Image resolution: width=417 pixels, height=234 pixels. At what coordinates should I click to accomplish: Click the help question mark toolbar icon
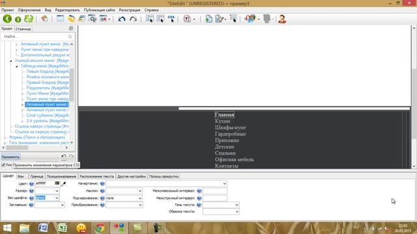(187, 19)
